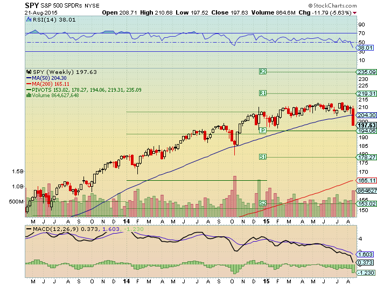Click the volume bars icon in legend
Screen dimensions: 377x286
[29, 95]
